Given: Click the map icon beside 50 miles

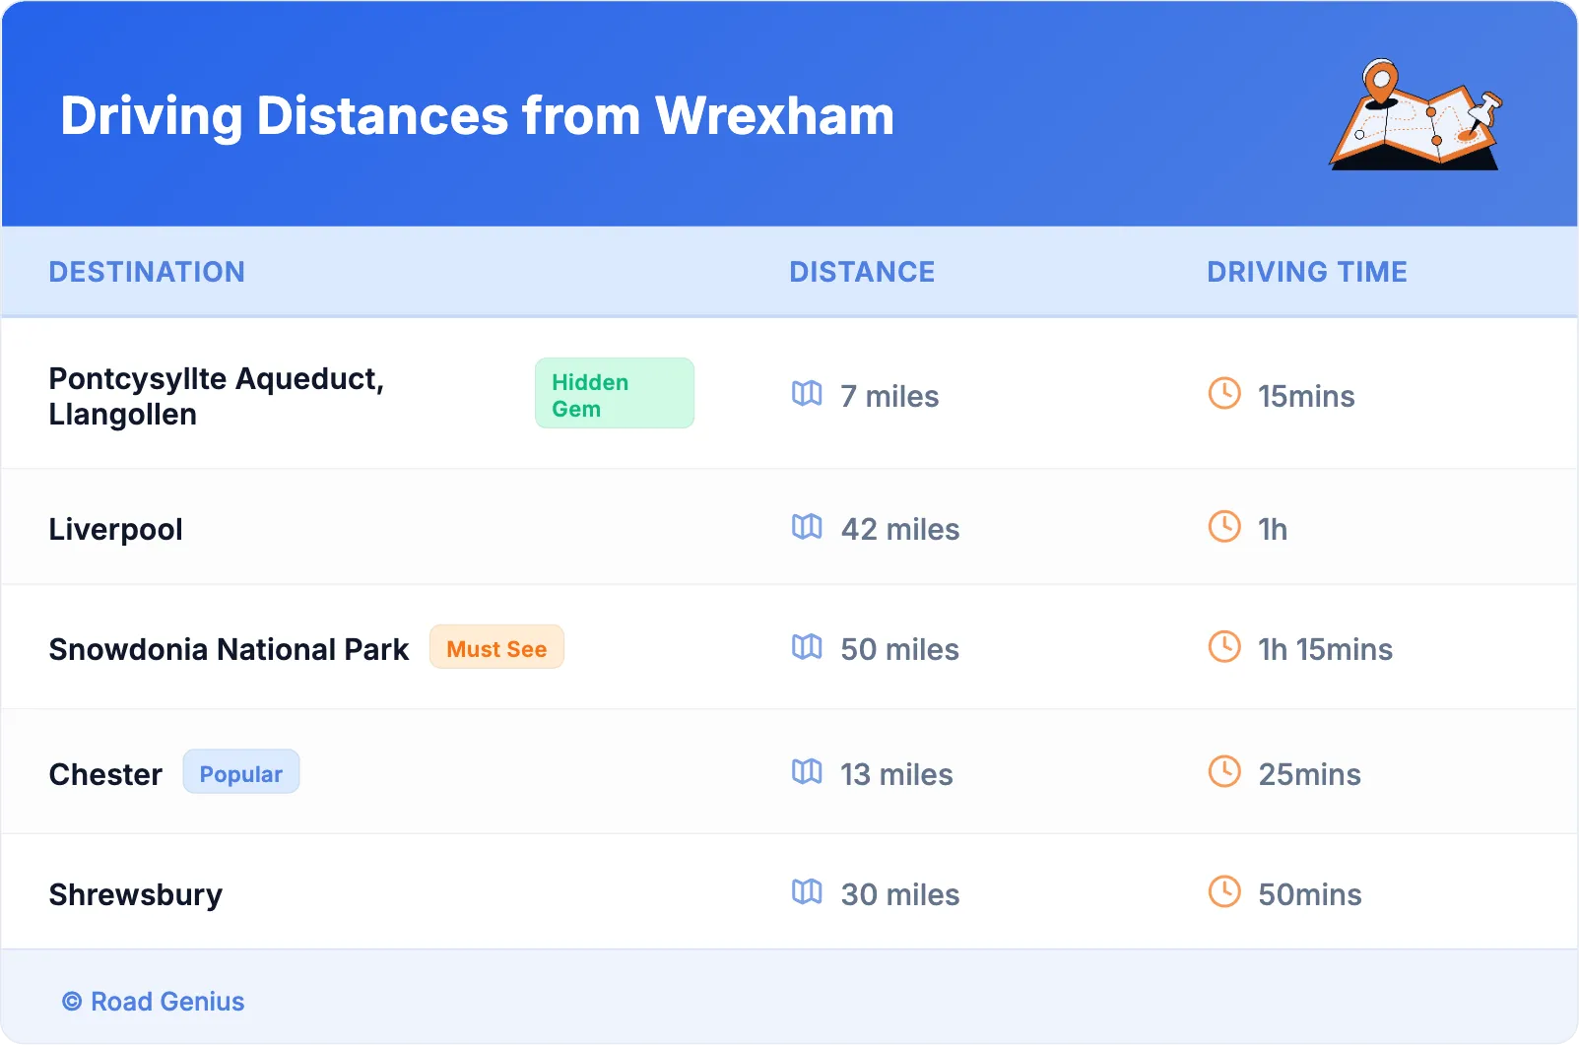Looking at the screenshot, I should coord(807,647).
